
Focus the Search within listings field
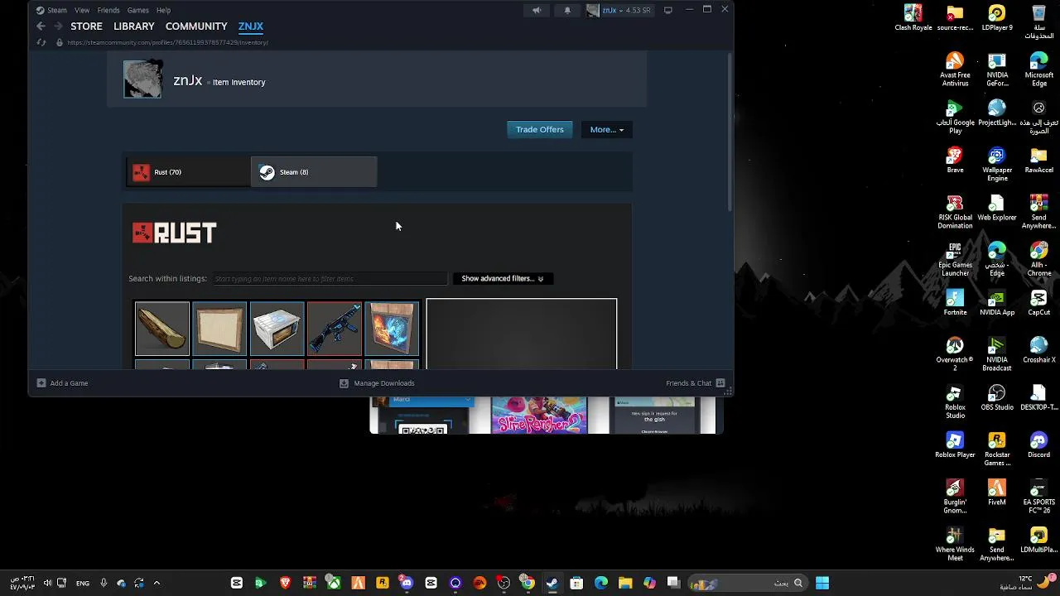[x=330, y=279]
